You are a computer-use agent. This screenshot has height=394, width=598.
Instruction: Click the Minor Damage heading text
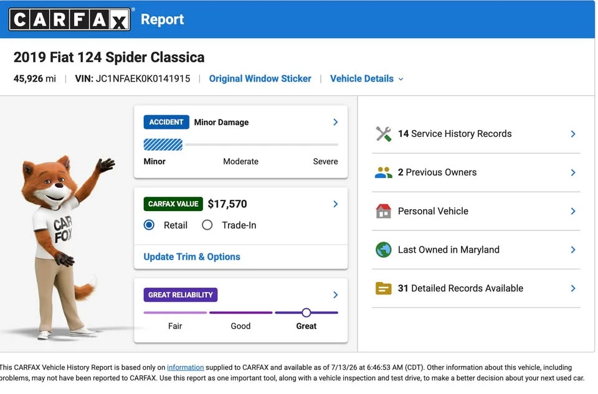tap(221, 123)
